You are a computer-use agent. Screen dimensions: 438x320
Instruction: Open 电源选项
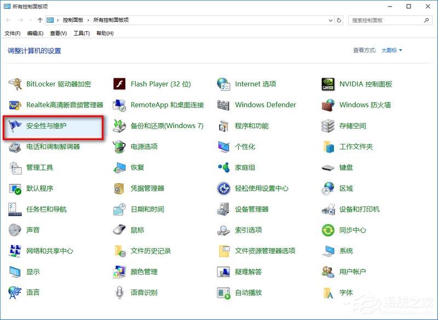[x=145, y=147]
